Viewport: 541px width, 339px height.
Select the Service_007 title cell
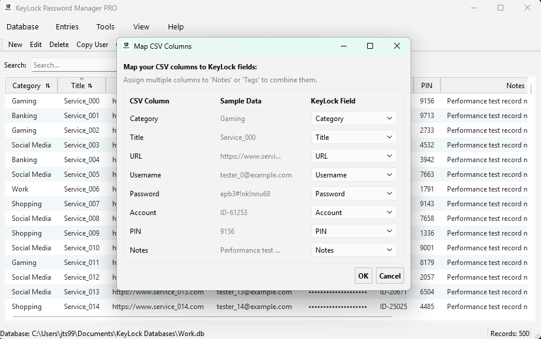coord(82,204)
